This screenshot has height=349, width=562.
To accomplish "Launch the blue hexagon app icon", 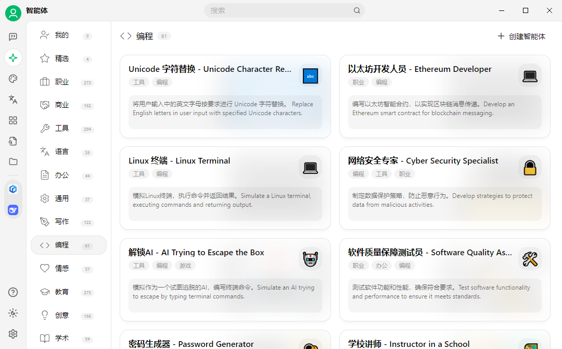I will (13, 189).
